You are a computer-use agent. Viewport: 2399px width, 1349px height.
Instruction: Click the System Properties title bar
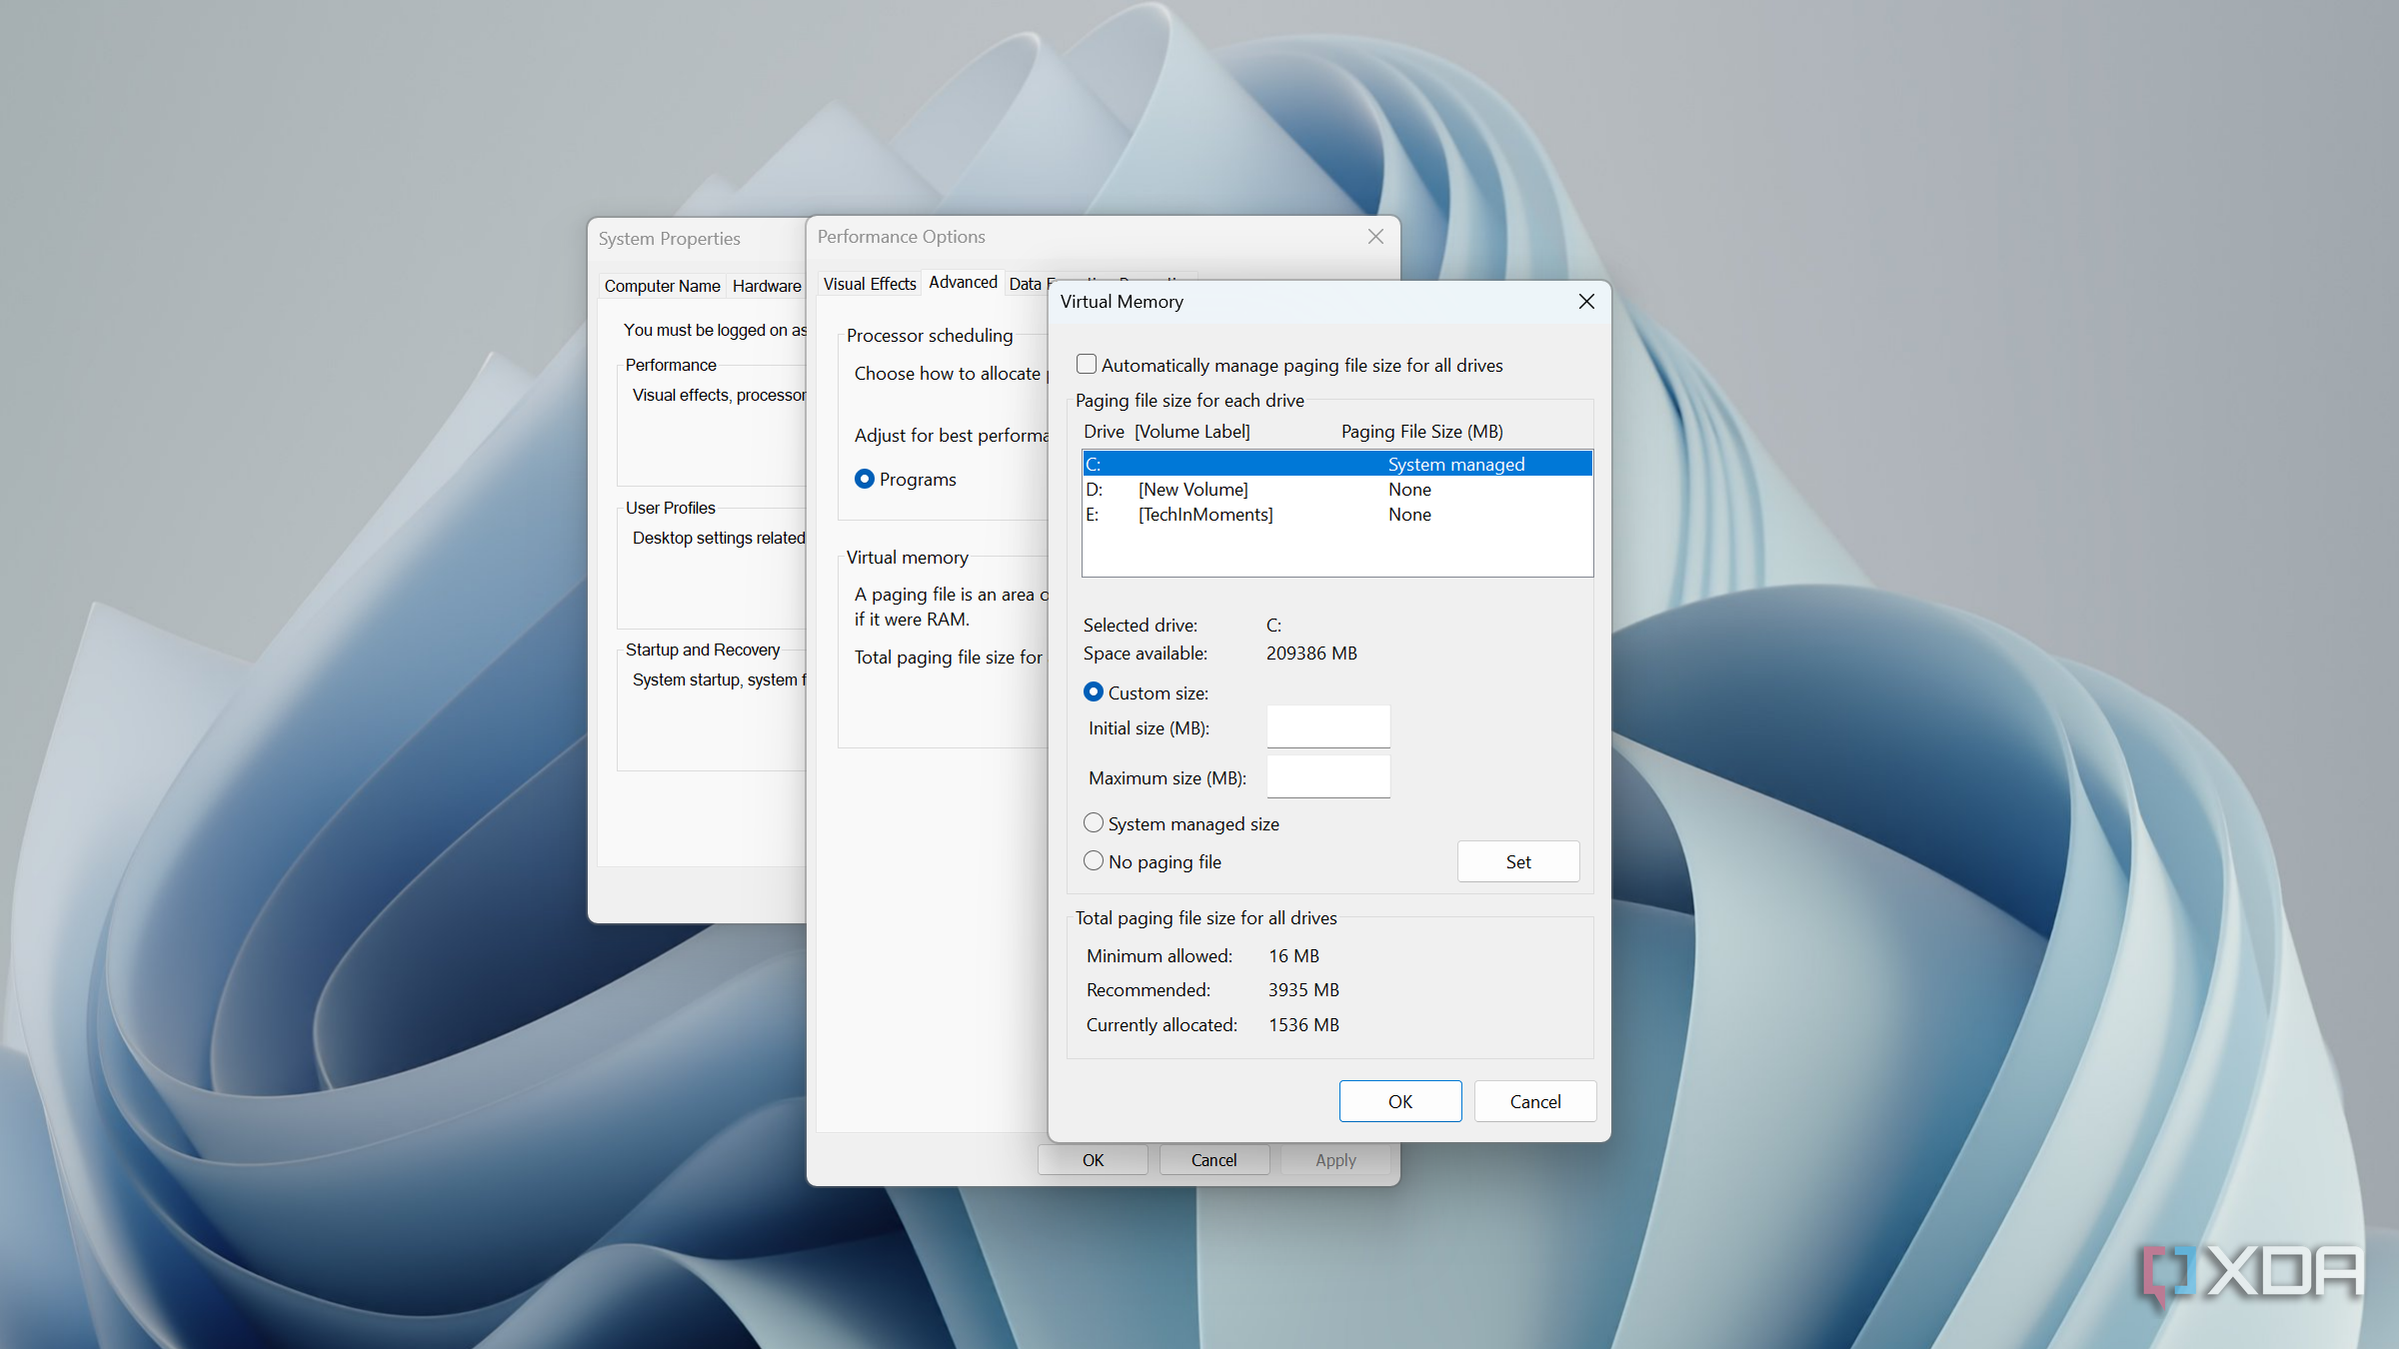[x=697, y=239]
